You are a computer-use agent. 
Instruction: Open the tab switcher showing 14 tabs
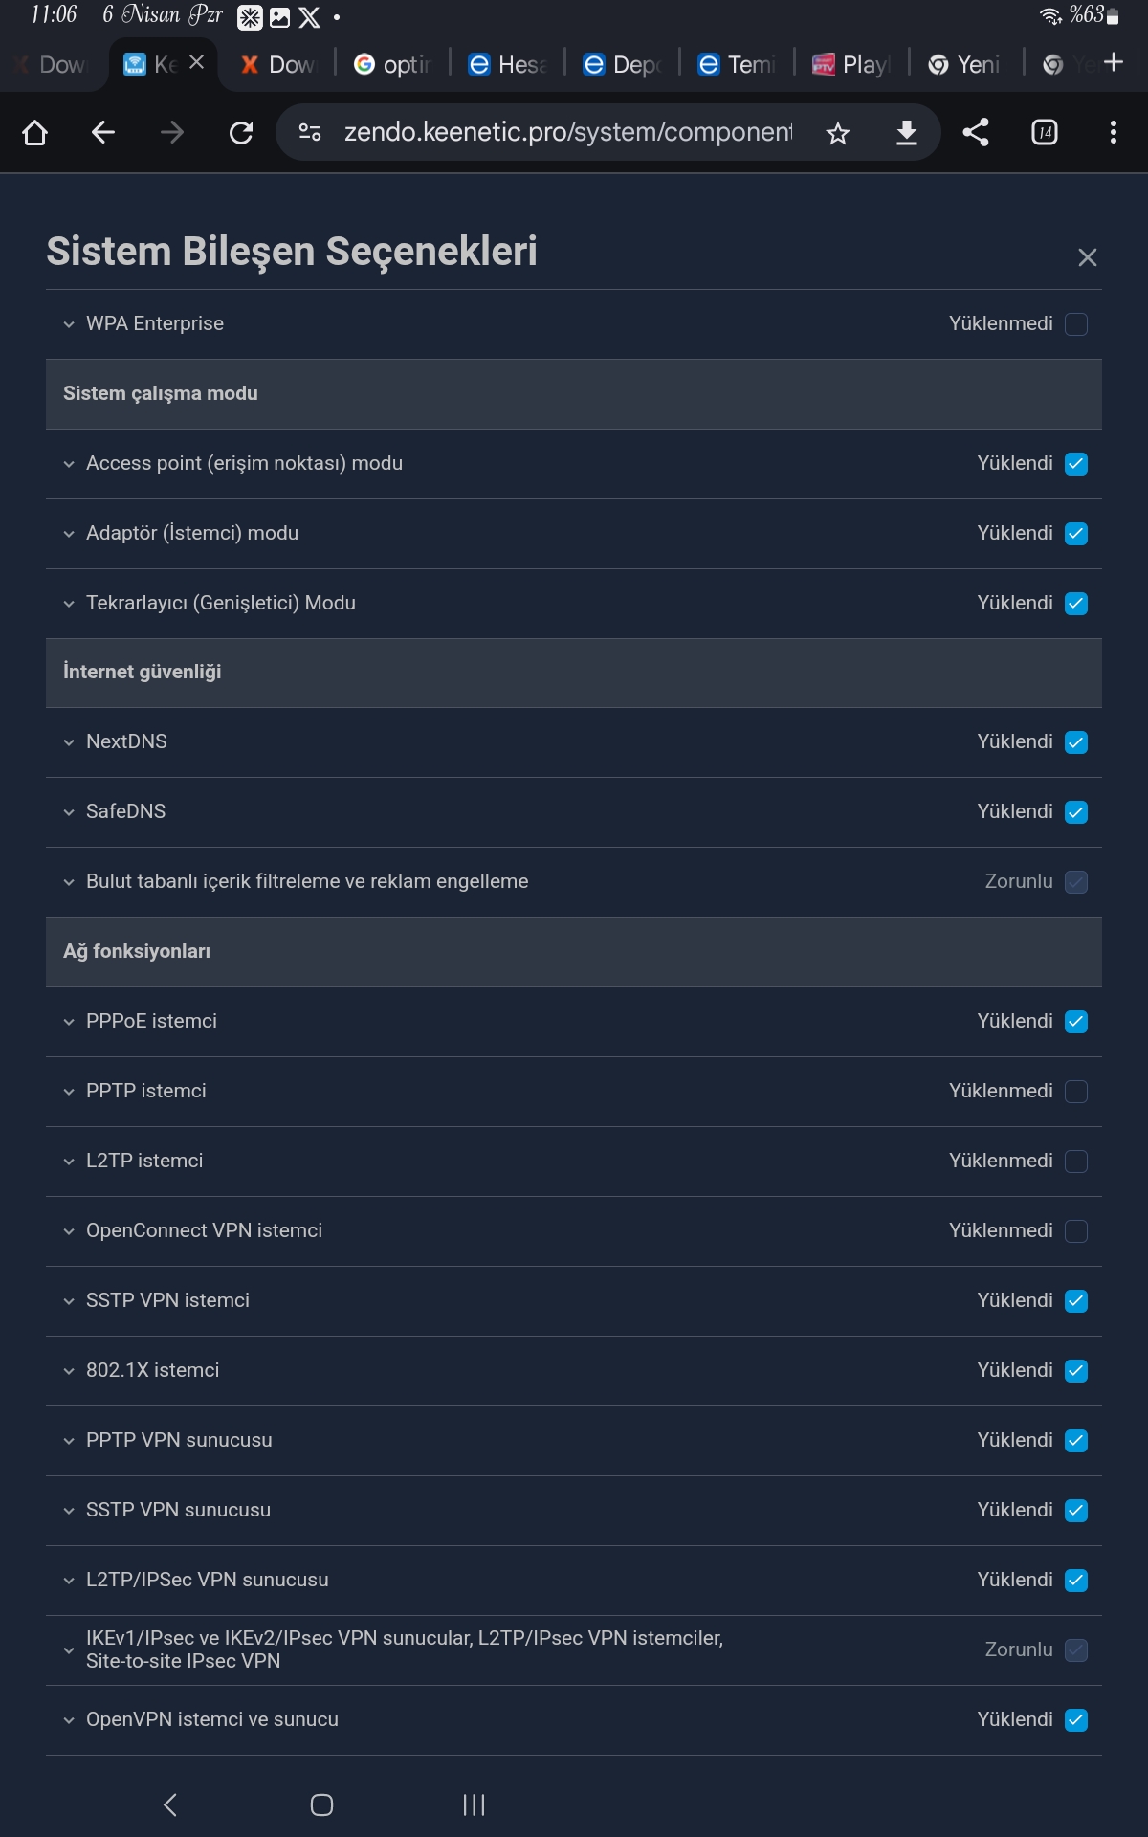[x=1045, y=132]
